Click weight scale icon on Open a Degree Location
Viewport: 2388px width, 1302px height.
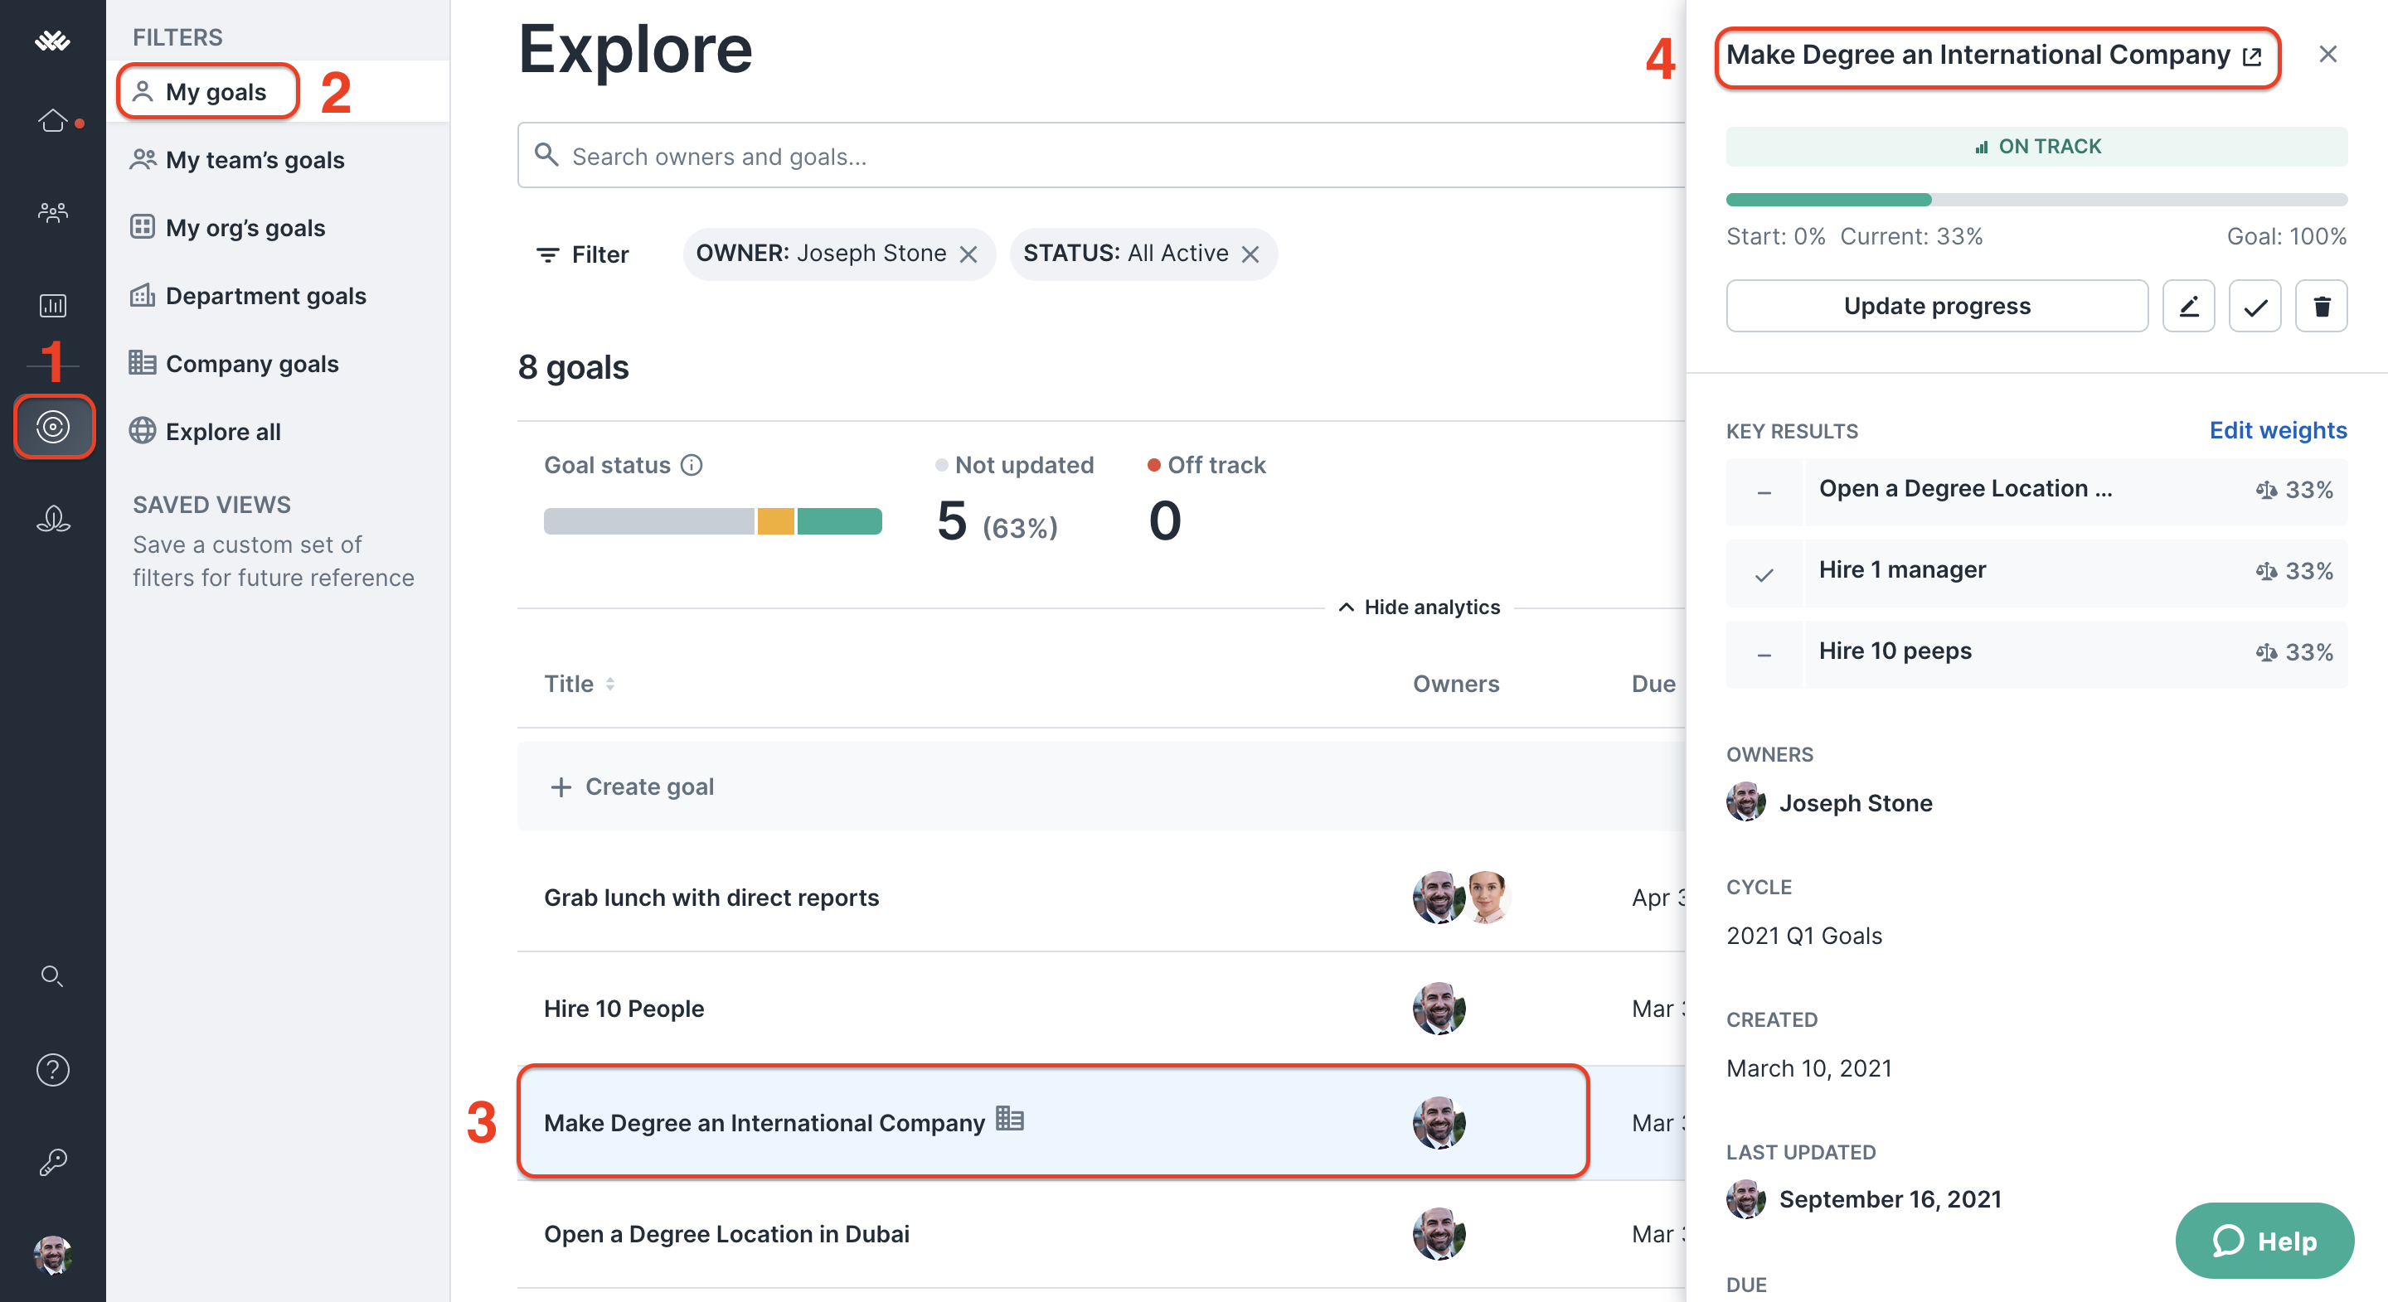point(2265,489)
